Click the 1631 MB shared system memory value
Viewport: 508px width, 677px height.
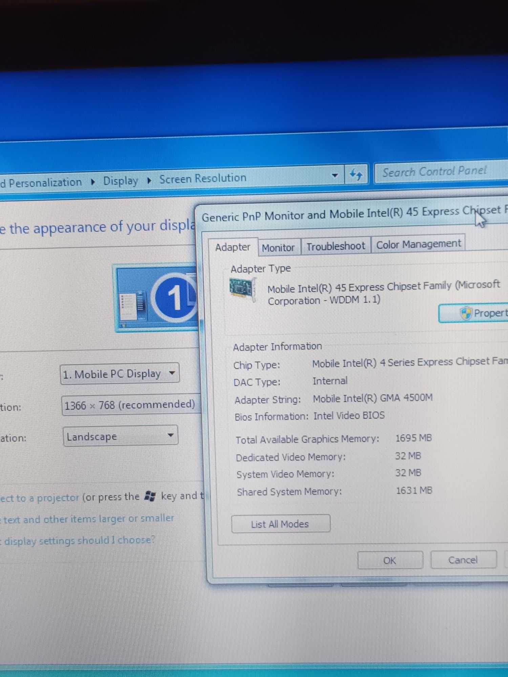coord(414,490)
